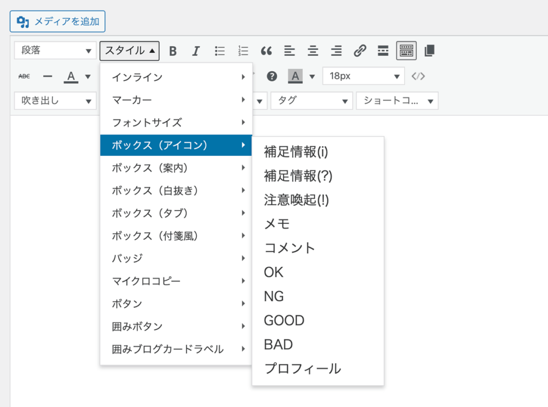Open the keyboard shortcuts help icon

tap(272, 76)
